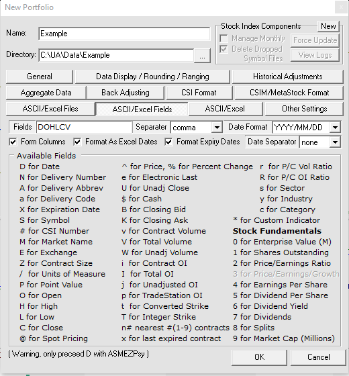Click 'V for Total Volume' entry
This screenshot has height=376, width=349.
pos(157,242)
